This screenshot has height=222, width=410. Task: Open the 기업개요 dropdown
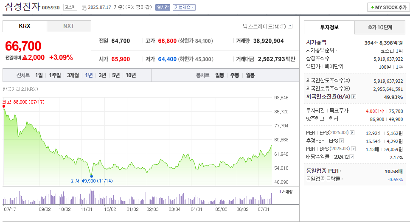click(x=184, y=8)
